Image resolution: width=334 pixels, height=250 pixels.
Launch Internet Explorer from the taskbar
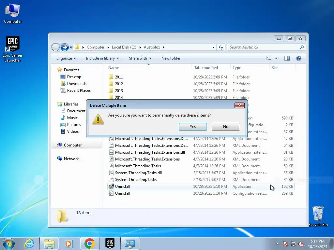tap(29, 243)
